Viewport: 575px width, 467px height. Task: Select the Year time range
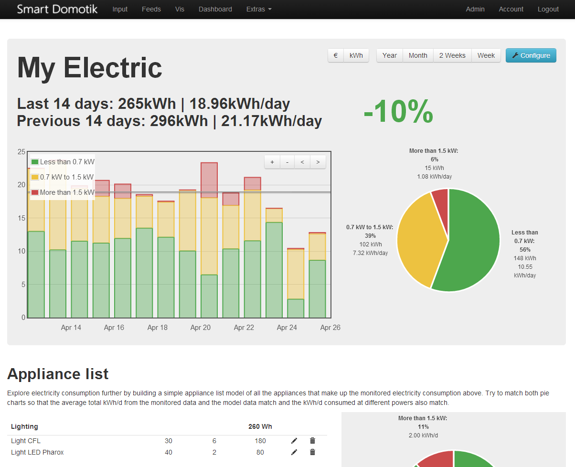pos(390,55)
